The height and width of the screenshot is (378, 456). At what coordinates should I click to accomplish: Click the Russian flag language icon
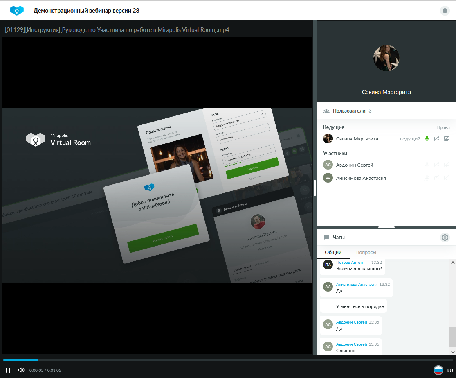click(x=438, y=370)
